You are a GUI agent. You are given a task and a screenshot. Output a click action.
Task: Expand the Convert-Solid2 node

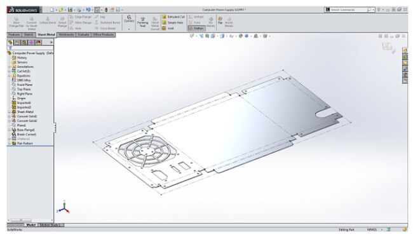click(x=10, y=121)
